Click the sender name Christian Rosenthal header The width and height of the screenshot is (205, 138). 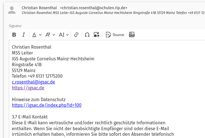pyautogui.click(x=39, y=8)
